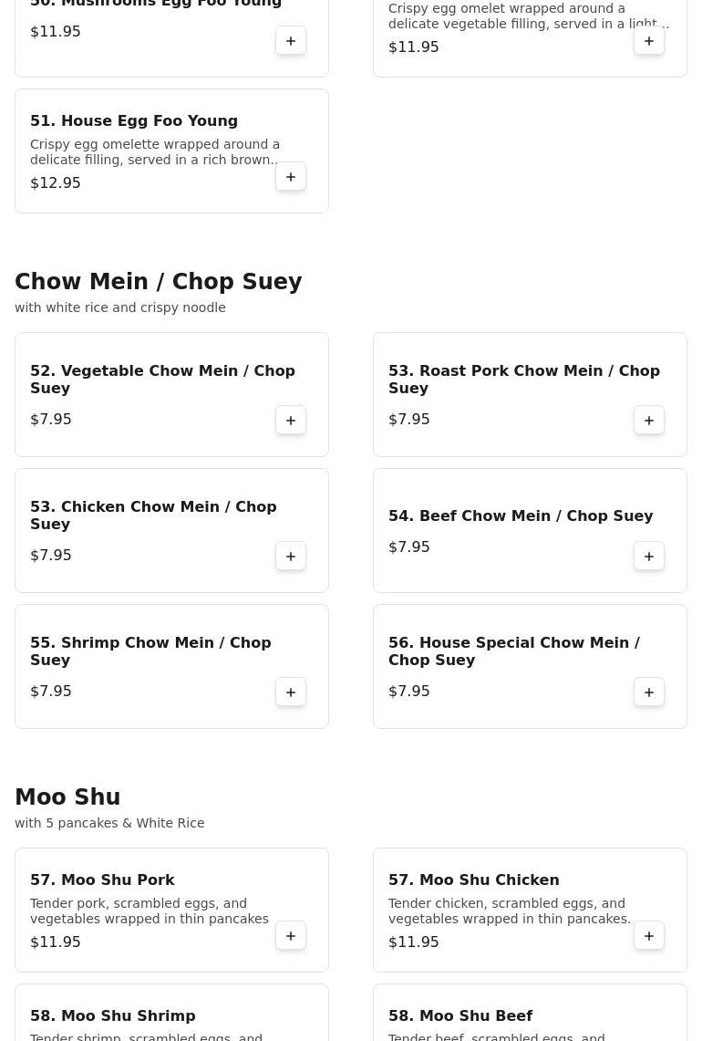The width and height of the screenshot is (702, 1041).
Task: Add Chicken Chow Mein / Chop Suey
Action: coord(291,557)
